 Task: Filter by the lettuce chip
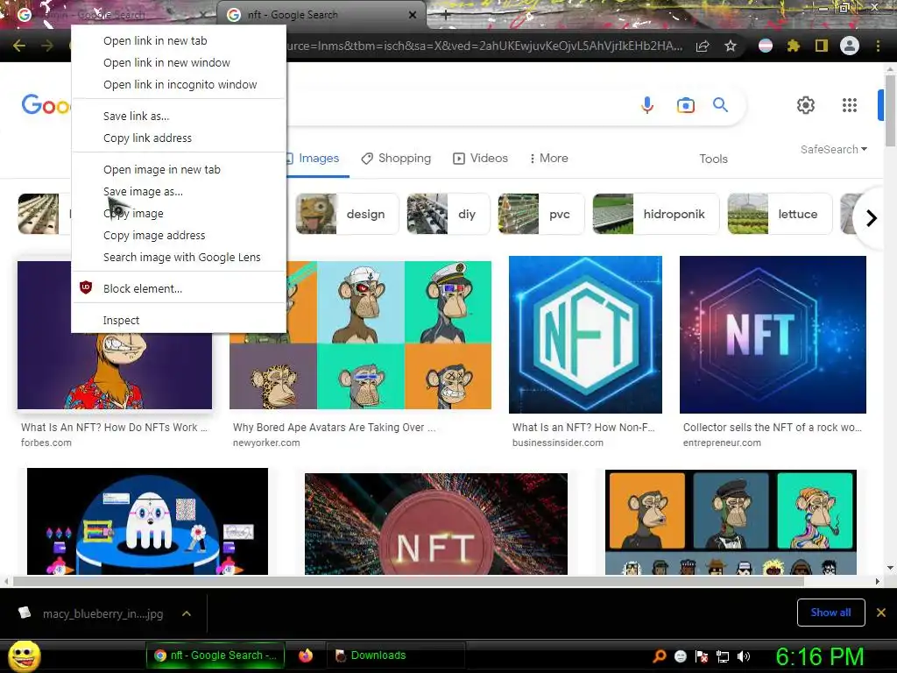tap(779, 214)
